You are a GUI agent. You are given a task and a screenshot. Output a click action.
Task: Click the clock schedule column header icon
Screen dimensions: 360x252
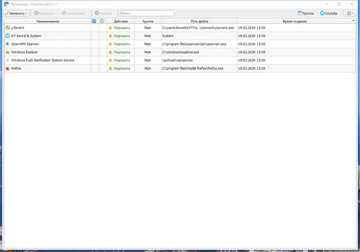[102, 21]
